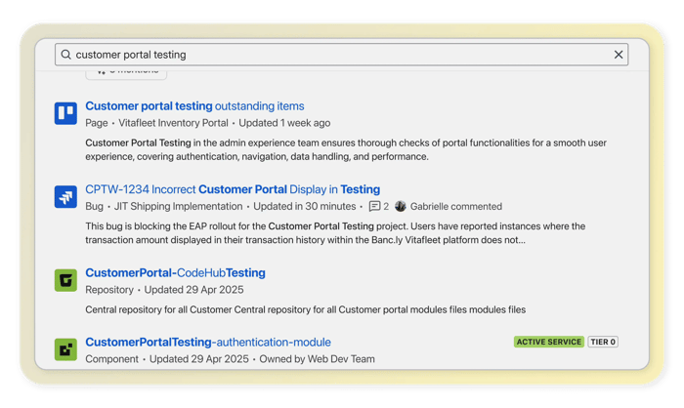Click the Trello icon beside first result
This screenshot has width=684, height=408.
pos(65,113)
